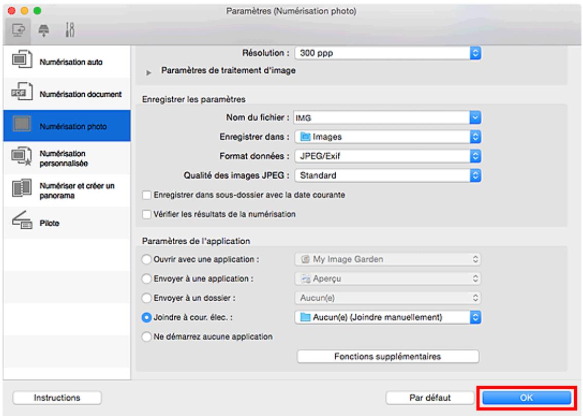Click the Par défaut button
583x416 pixels.
(x=430, y=398)
